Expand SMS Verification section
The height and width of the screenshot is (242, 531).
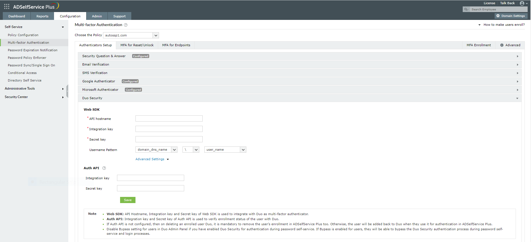(300, 73)
